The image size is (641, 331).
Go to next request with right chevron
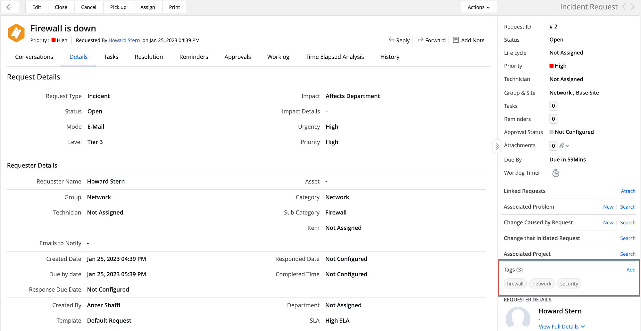(633, 7)
